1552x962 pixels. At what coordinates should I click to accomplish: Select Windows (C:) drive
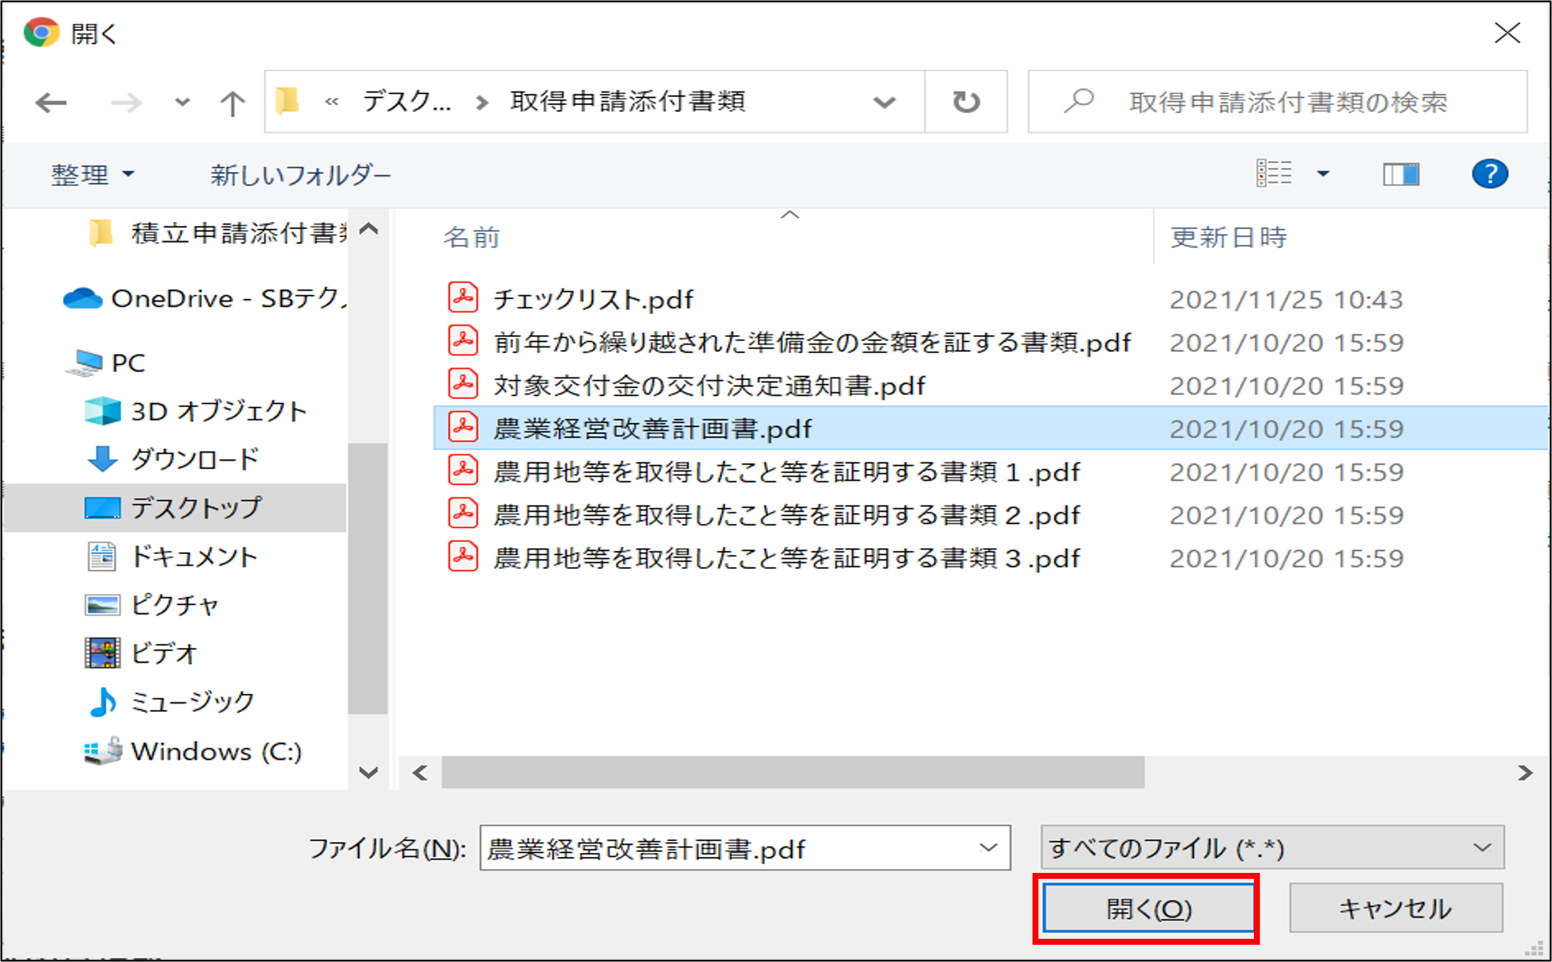click(215, 751)
